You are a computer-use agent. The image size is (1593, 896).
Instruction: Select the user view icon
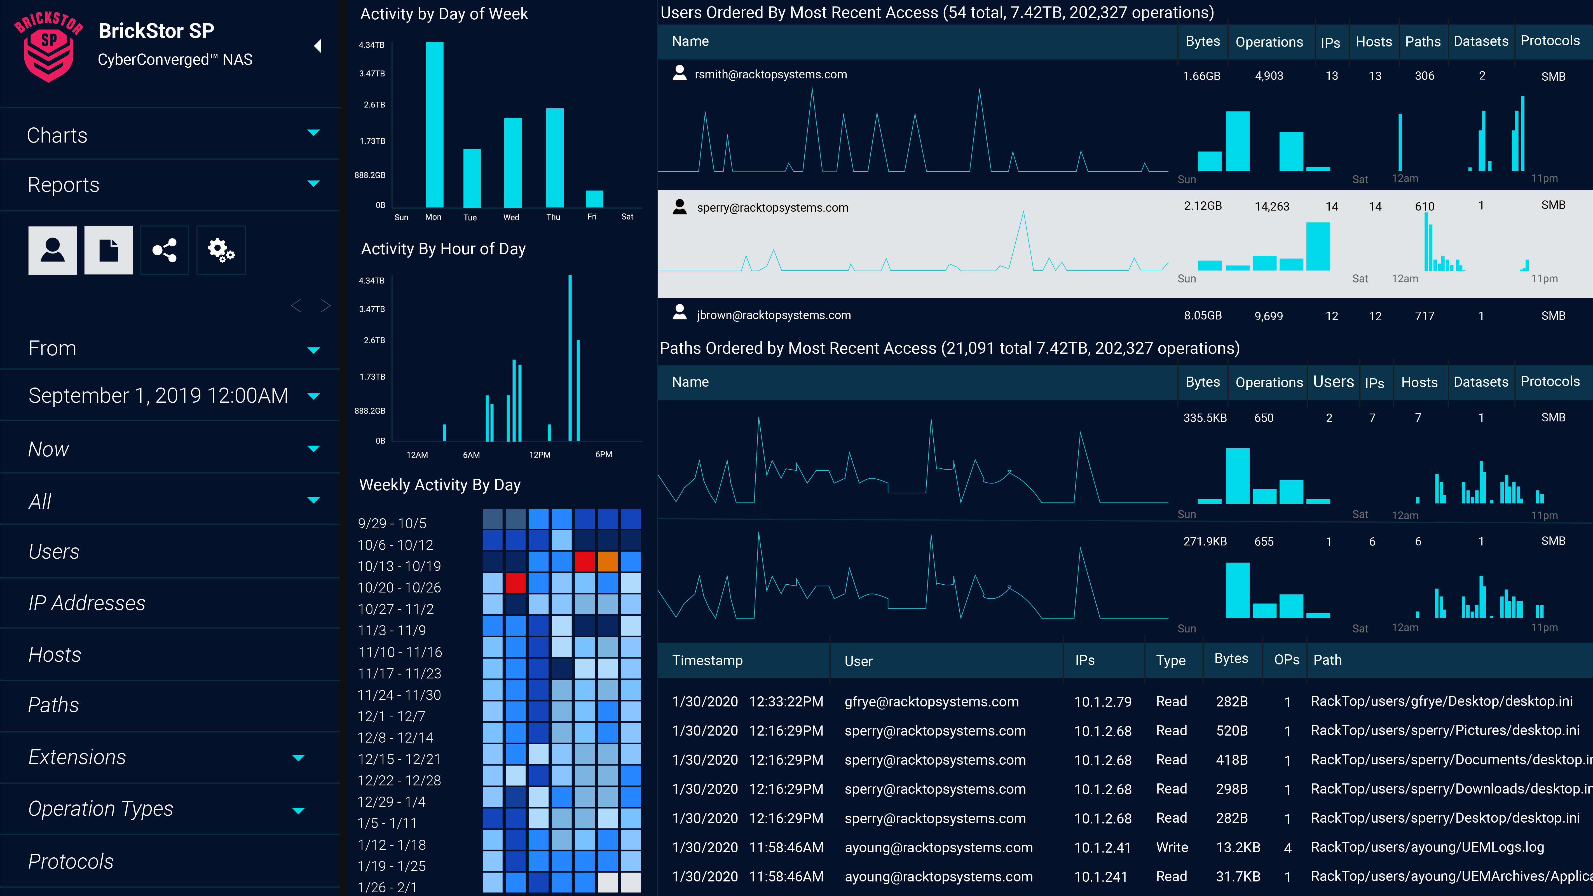[x=53, y=250]
